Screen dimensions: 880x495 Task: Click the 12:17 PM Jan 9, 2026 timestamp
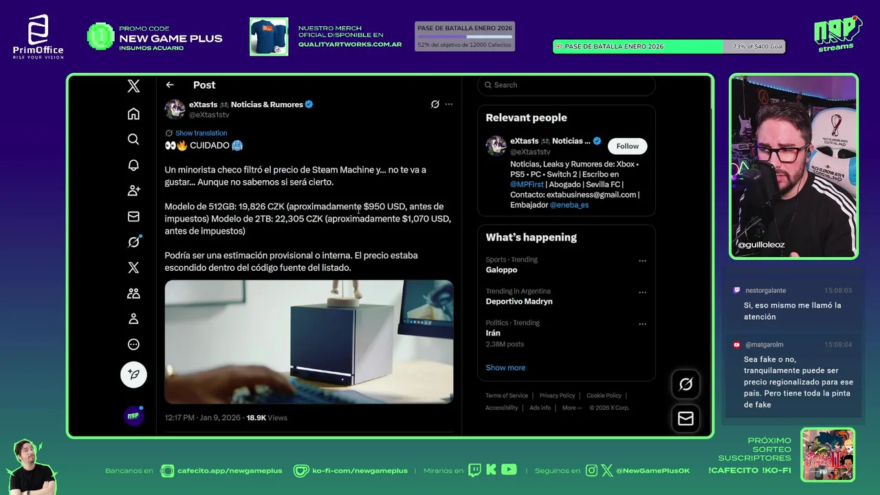[203, 417]
